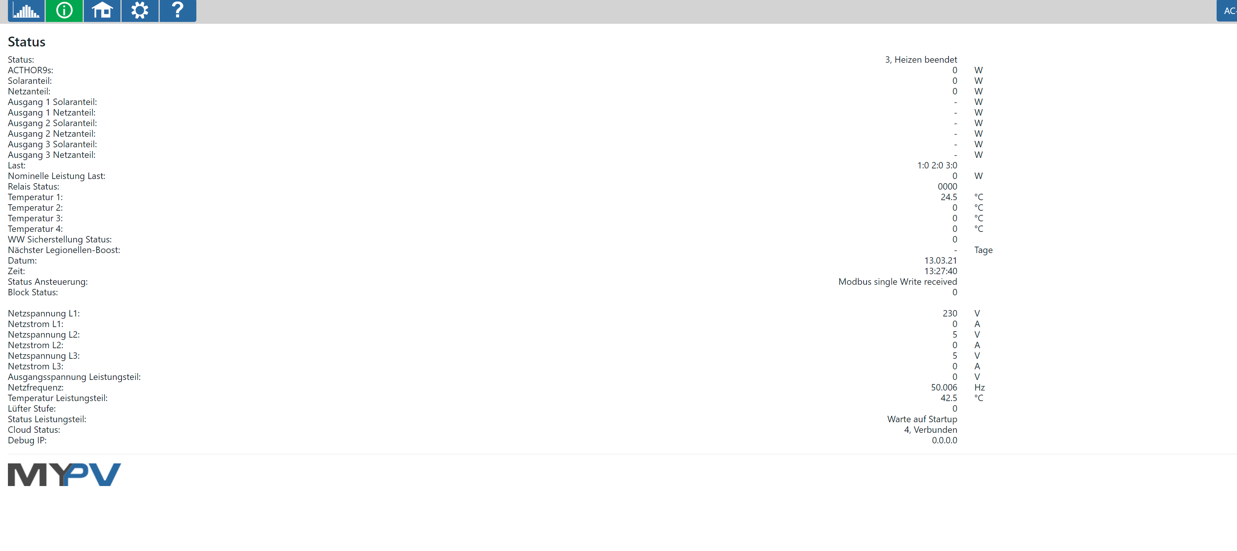Select the 'Warte auf Startup' status value

coord(922,419)
